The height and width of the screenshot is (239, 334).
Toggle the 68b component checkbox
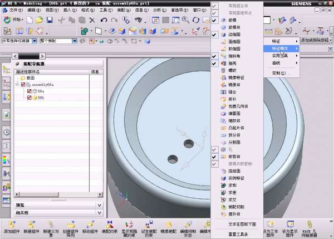30,97
